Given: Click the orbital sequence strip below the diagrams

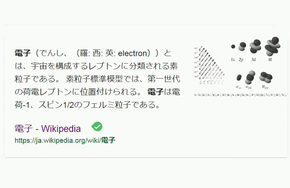Looking at the screenshot, I should click(240, 95).
